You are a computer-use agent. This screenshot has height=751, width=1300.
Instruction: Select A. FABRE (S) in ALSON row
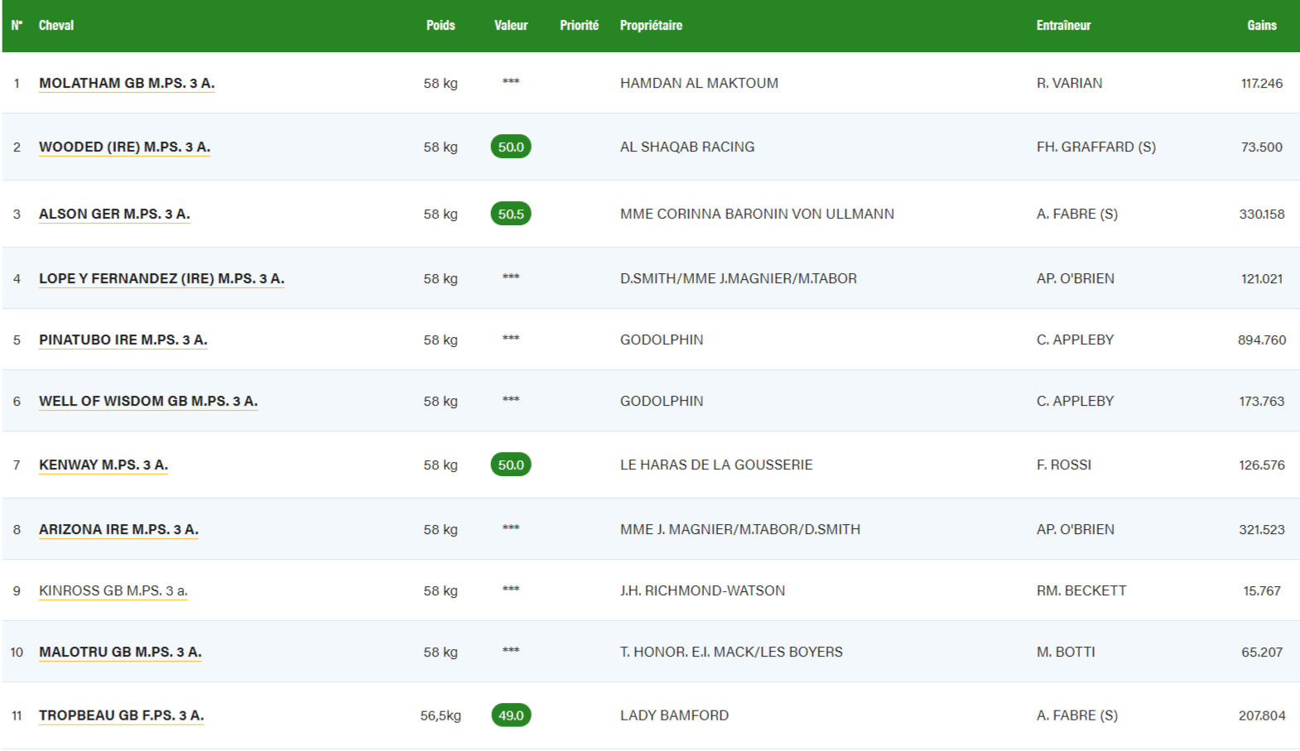pyautogui.click(x=1077, y=214)
